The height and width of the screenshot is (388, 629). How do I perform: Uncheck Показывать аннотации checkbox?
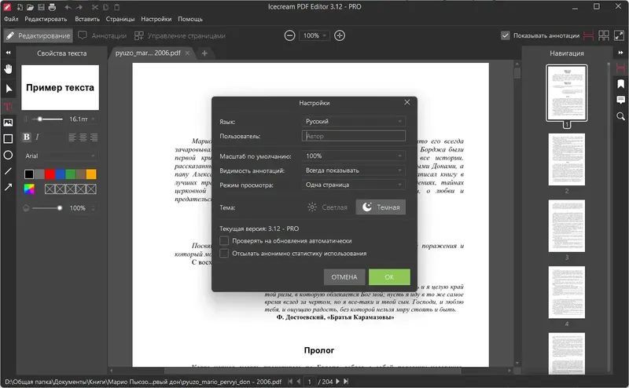point(506,35)
